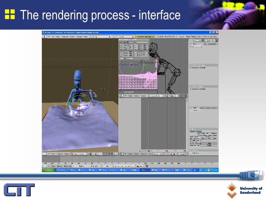266x199 pixels.
Task: Enable the rotate manipulator circle in left view
Action: 109,154
